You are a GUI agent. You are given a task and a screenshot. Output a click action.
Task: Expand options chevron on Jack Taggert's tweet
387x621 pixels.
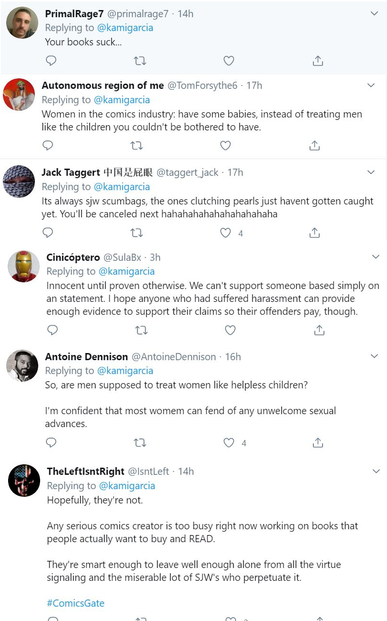371,172
